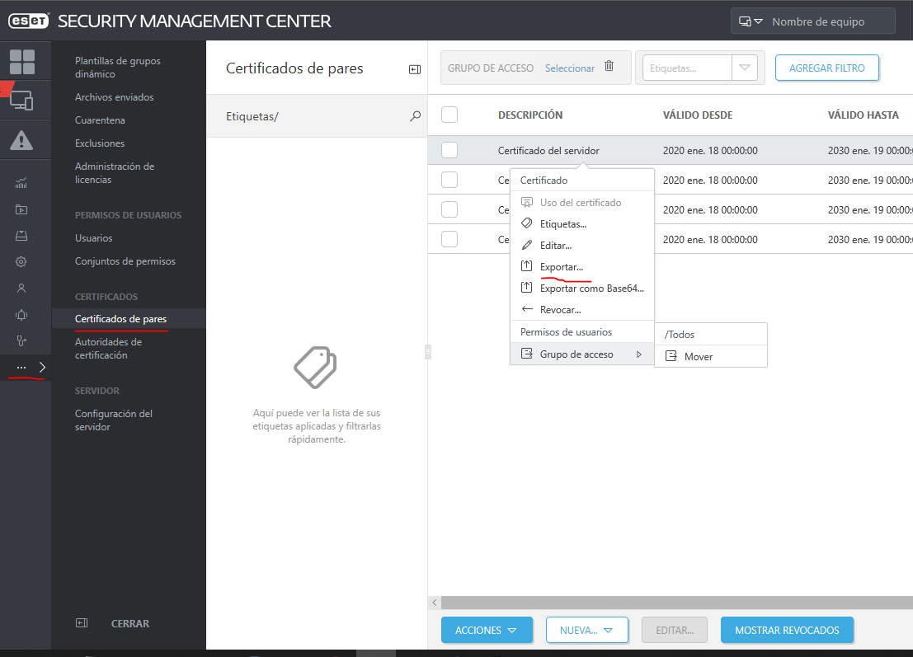Viewport: 913px width, 657px height.
Task: Open the Notifications bell icon in sidebar
Action: [21, 315]
